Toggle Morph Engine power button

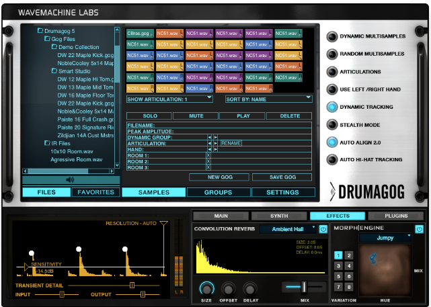click(x=419, y=229)
